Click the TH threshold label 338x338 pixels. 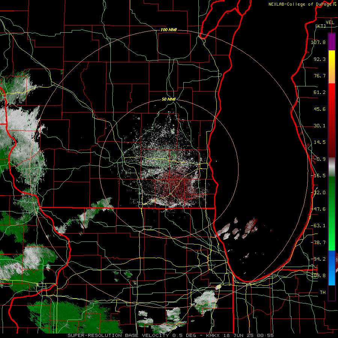(323, 293)
